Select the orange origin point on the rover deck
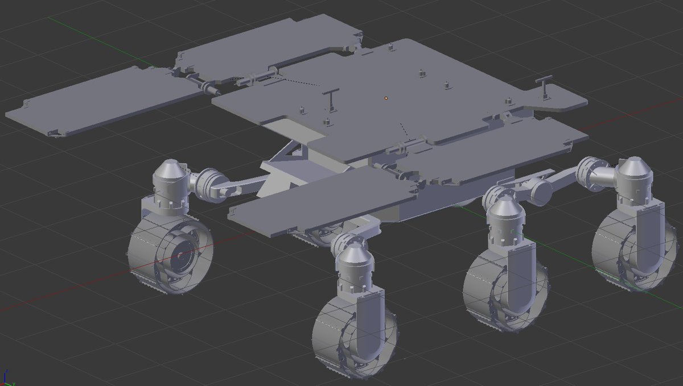Viewport: 683px width, 386px height. [386, 98]
